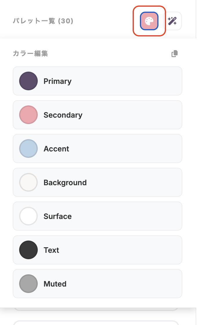220x325 pixels.
Task: Click the Muted label text
Action: [x=55, y=284]
